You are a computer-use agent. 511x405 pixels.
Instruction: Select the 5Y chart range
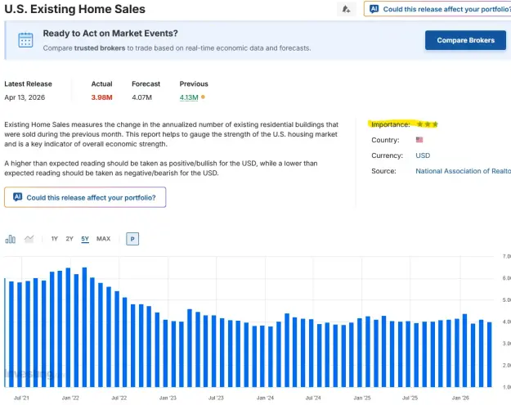coord(85,239)
